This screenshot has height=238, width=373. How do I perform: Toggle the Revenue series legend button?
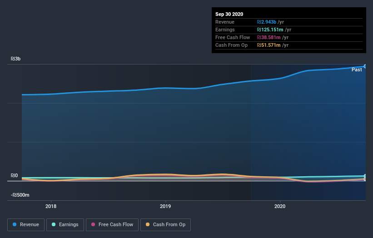(26, 225)
